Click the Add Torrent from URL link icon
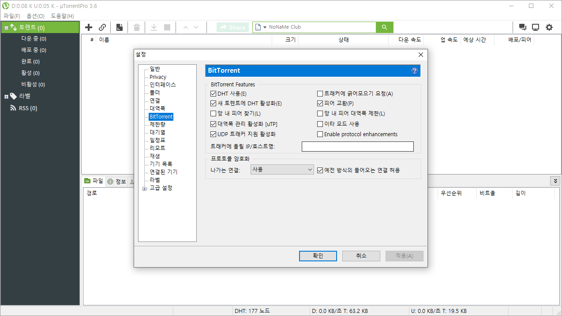Image resolution: width=562 pixels, height=316 pixels. [x=102, y=27]
